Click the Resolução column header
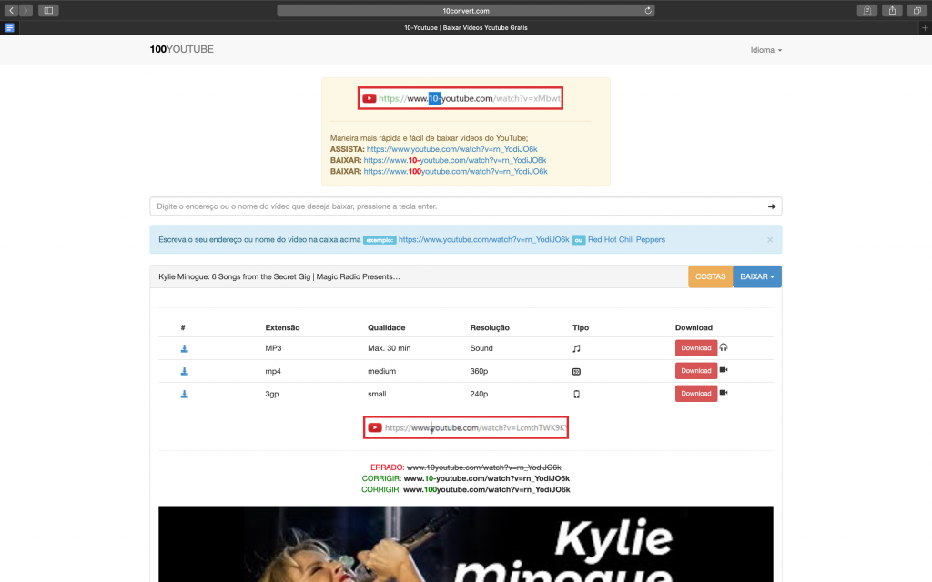This screenshot has width=932, height=582. click(x=490, y=327)
